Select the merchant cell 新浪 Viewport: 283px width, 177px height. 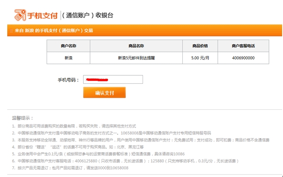coord(68,58)
